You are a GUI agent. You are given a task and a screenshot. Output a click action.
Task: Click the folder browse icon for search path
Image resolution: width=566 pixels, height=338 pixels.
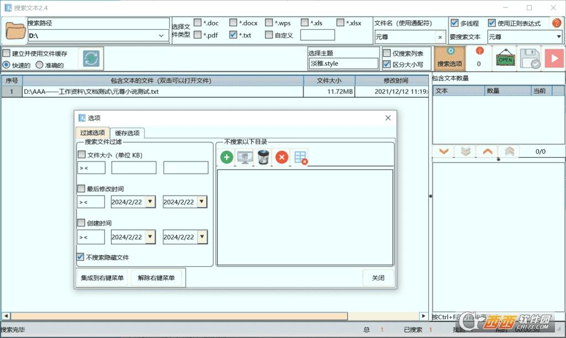click(x=15, y=31)
